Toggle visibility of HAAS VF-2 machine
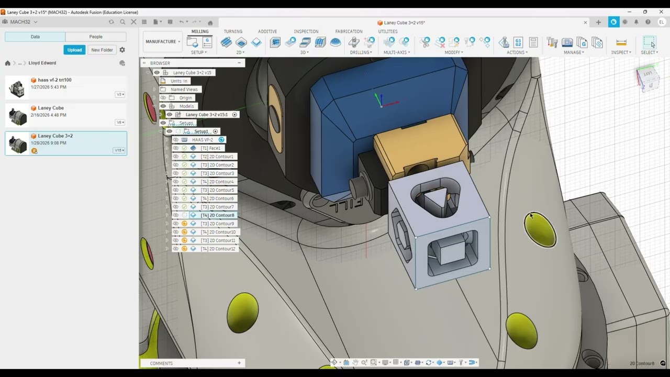 (176, 140)
